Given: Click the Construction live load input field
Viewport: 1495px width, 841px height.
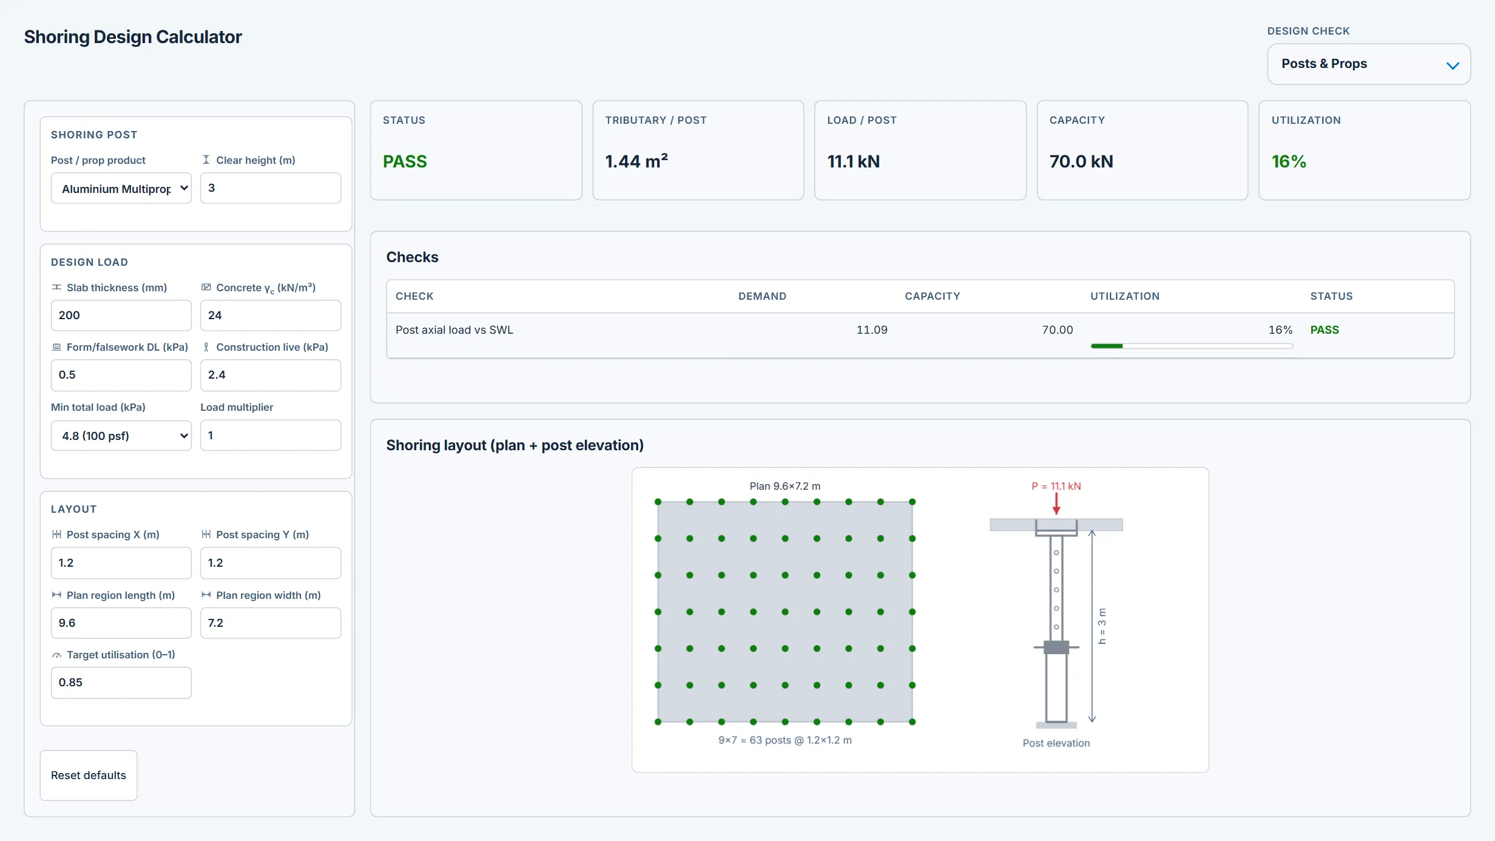Looking at the screenshot, I should point(271,375).
